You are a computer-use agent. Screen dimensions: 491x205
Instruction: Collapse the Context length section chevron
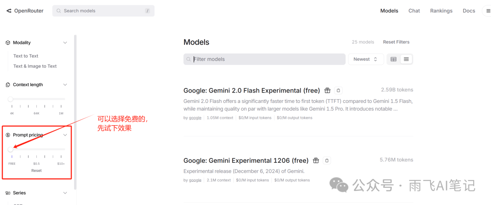click(65, 85)
